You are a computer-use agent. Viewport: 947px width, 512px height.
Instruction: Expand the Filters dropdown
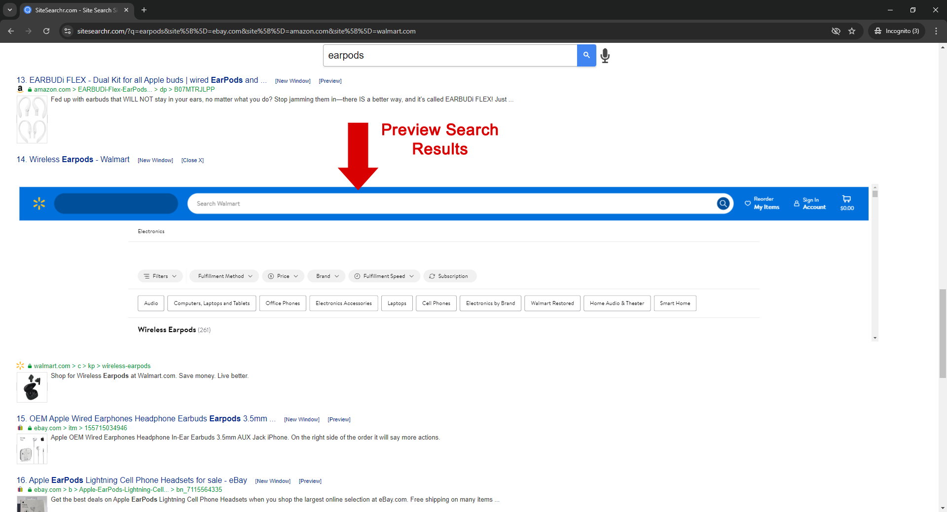click(160, 276)
